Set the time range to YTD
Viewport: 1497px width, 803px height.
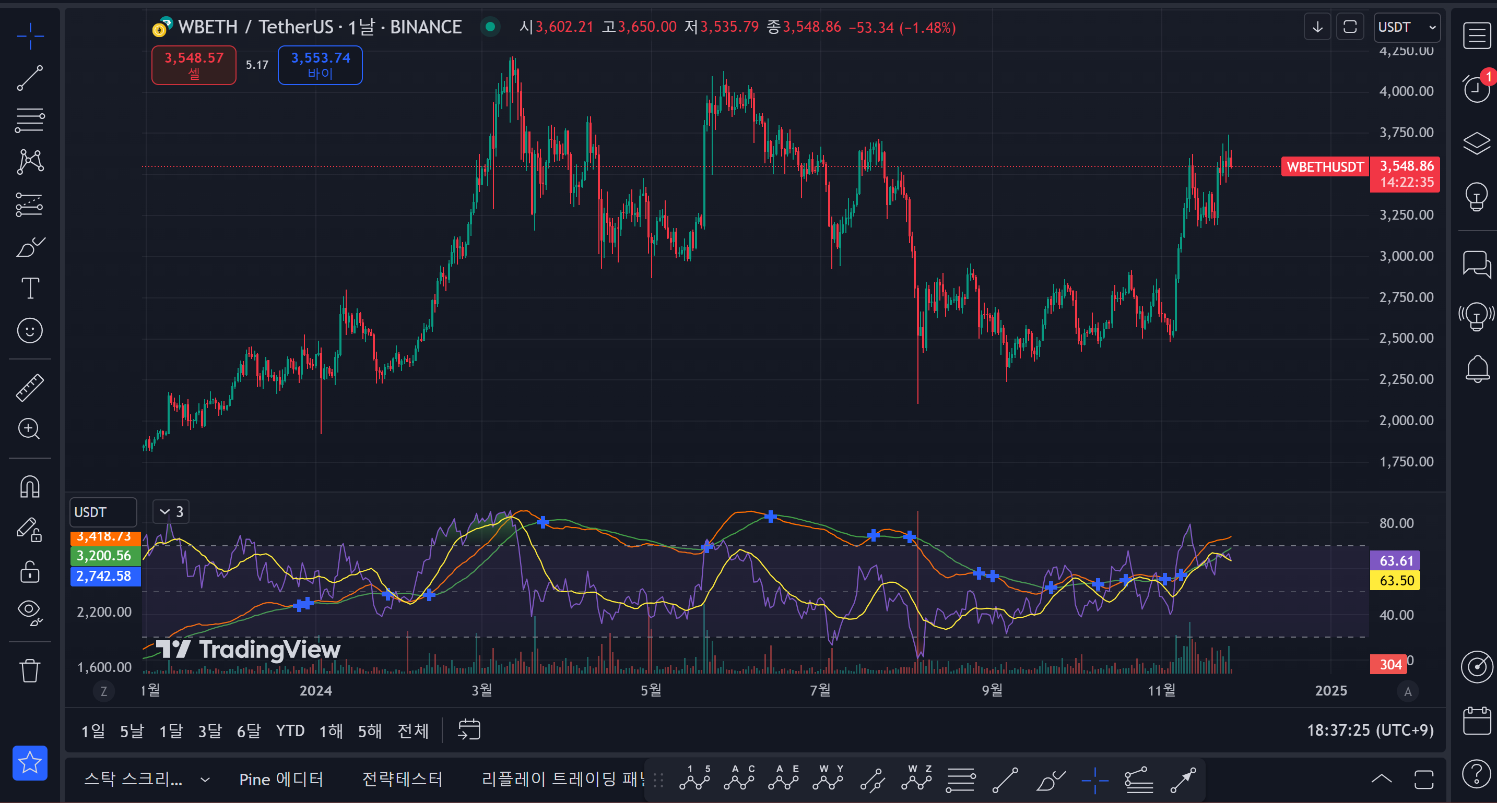(x=290, y=730)
